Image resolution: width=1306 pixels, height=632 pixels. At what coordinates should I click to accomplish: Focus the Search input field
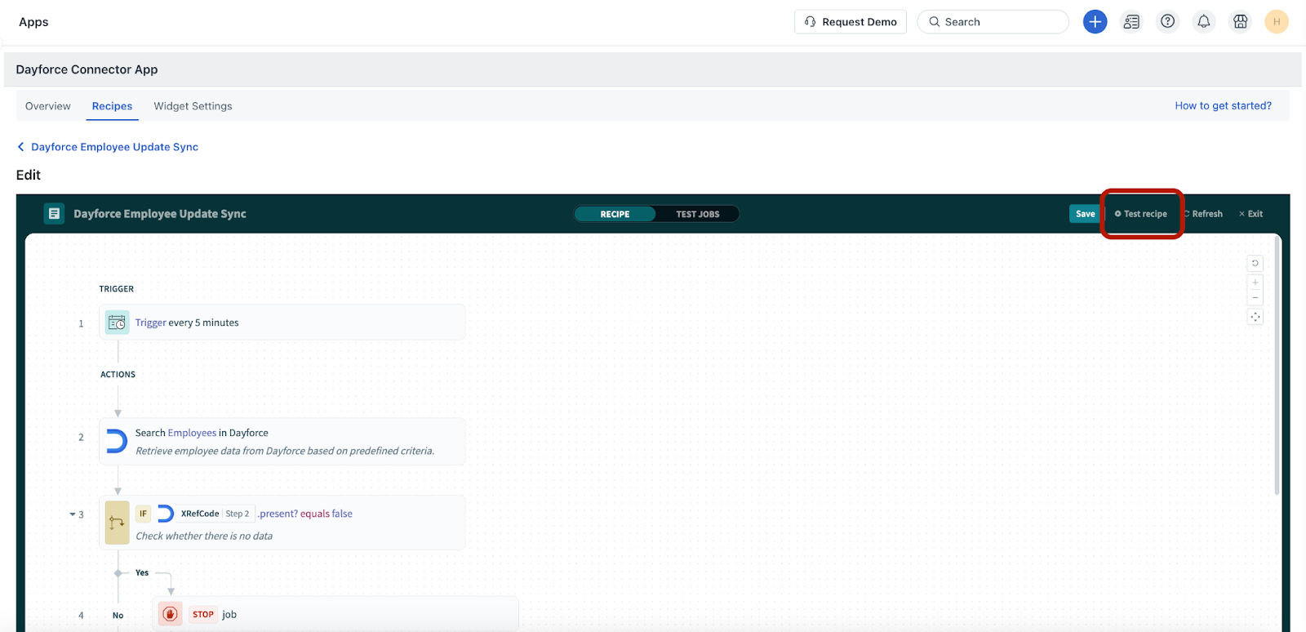993,22
